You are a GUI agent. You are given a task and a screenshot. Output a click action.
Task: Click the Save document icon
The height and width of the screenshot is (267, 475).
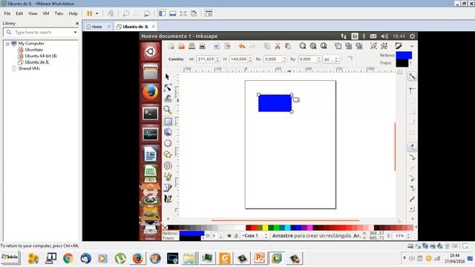coord(191,46)
